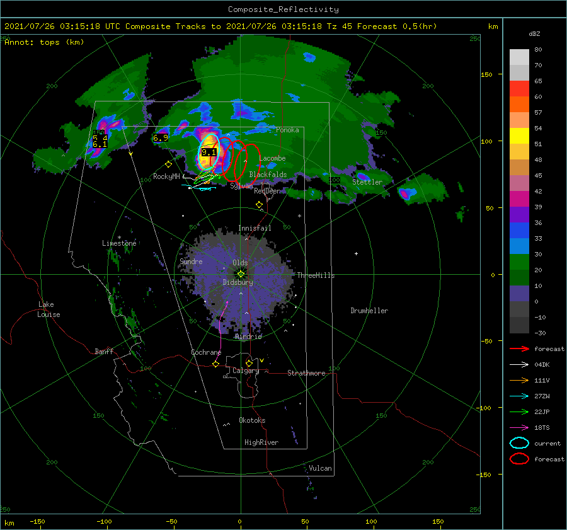Click the Lacombe town label
567x530 pixels.
coord(272,158)
